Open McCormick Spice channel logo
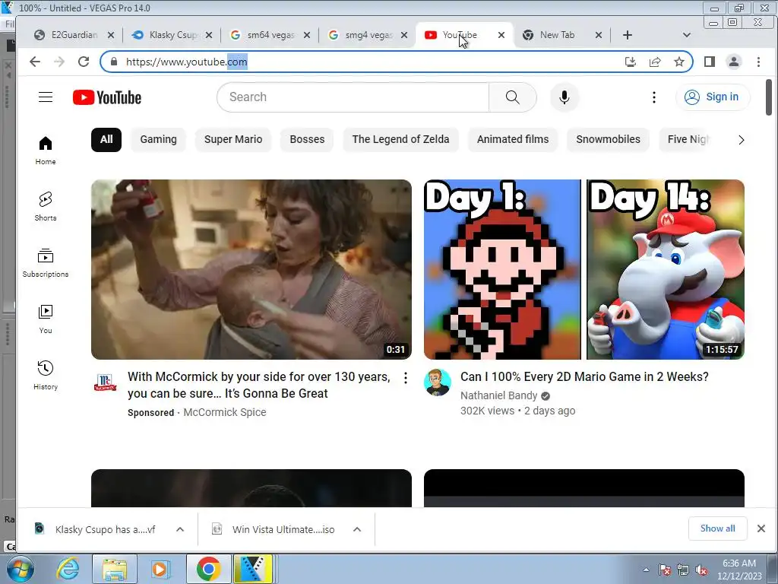The width and height of the screenshot is (778, 584). [105, 382]
